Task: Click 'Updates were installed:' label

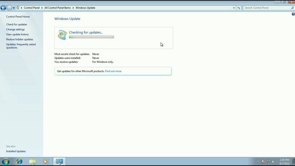Action: 68,58
